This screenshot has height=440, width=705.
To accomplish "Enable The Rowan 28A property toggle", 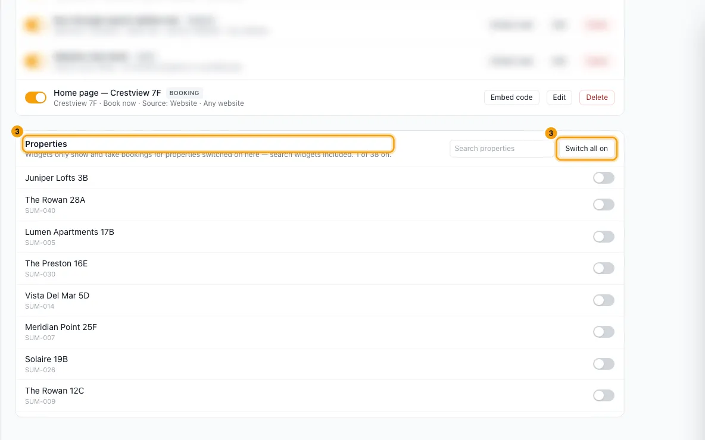I will tap(603, 205).
